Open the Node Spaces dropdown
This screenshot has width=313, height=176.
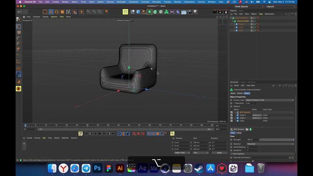[249, 6]
